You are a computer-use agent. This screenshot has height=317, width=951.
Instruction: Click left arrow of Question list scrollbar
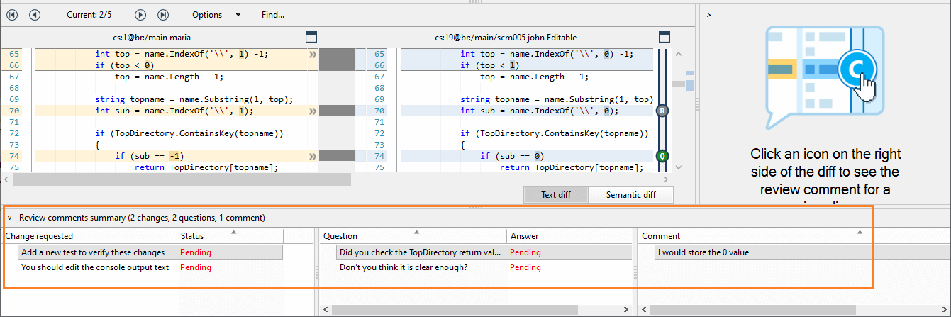(325, 310)
